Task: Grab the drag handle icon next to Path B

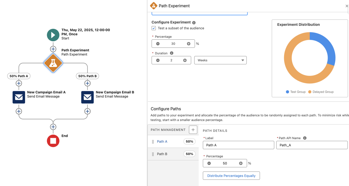Action: [153, 154]
